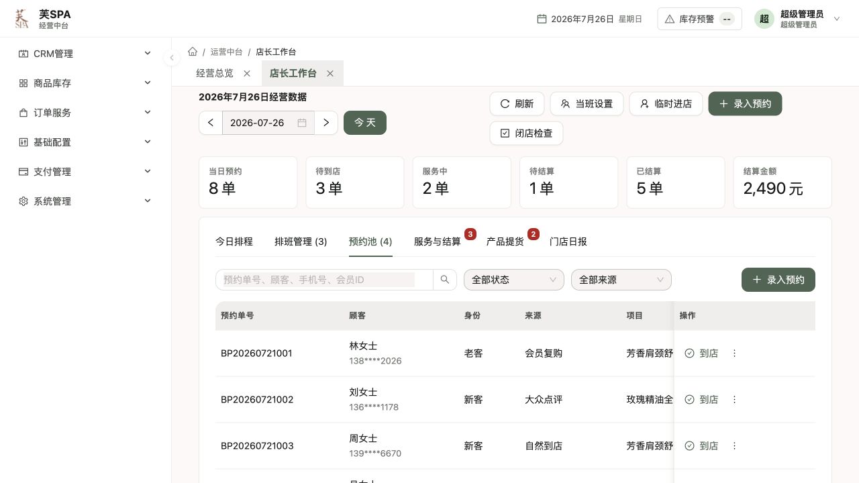Click the 服务中 2单 card
Viewport: 859px width, 483px height.
[x=462, y=182]
